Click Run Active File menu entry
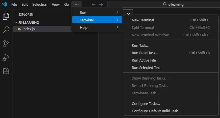Image resolution: width=220 pixels, height=118 pixels. (143, 60)
